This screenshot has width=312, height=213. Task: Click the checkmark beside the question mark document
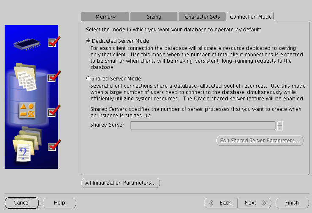(53, 146)
